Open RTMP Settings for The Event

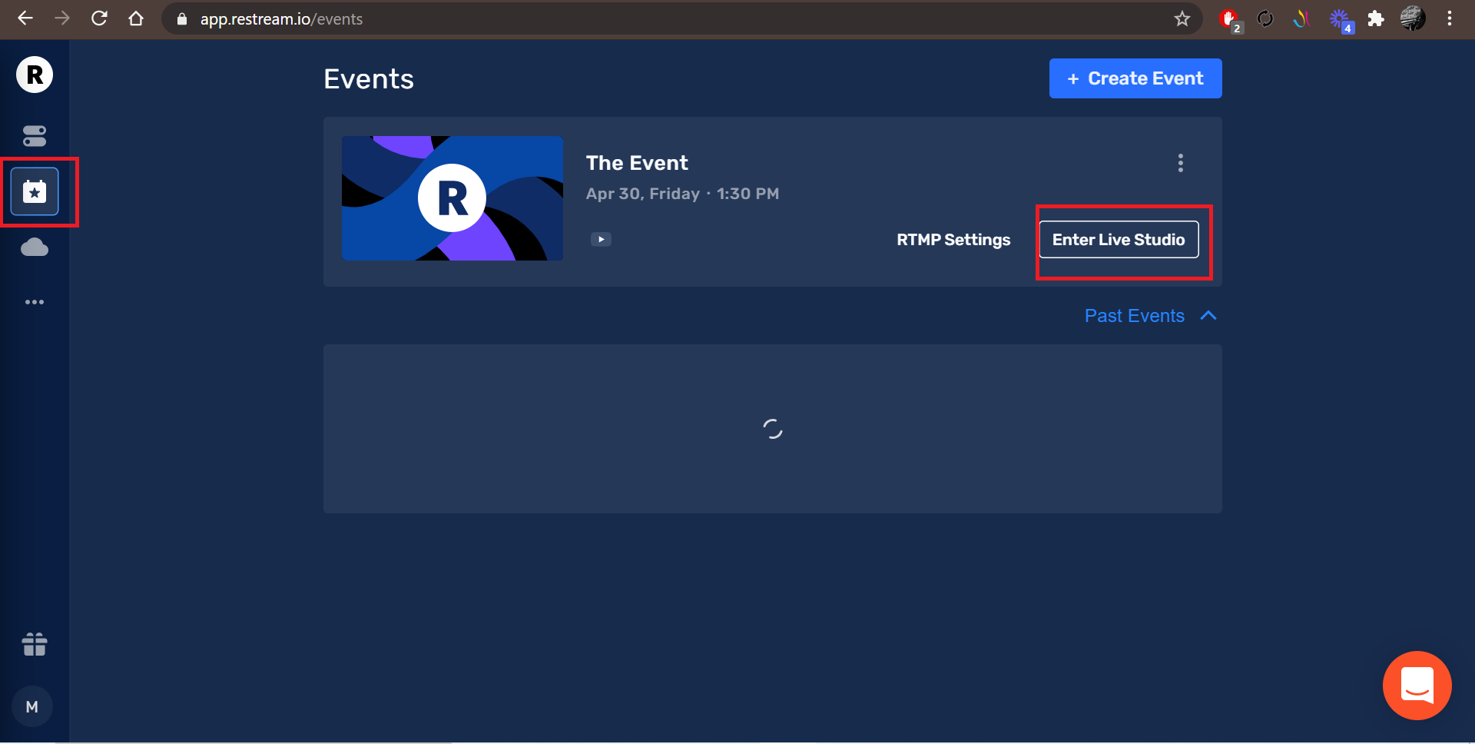953,240
